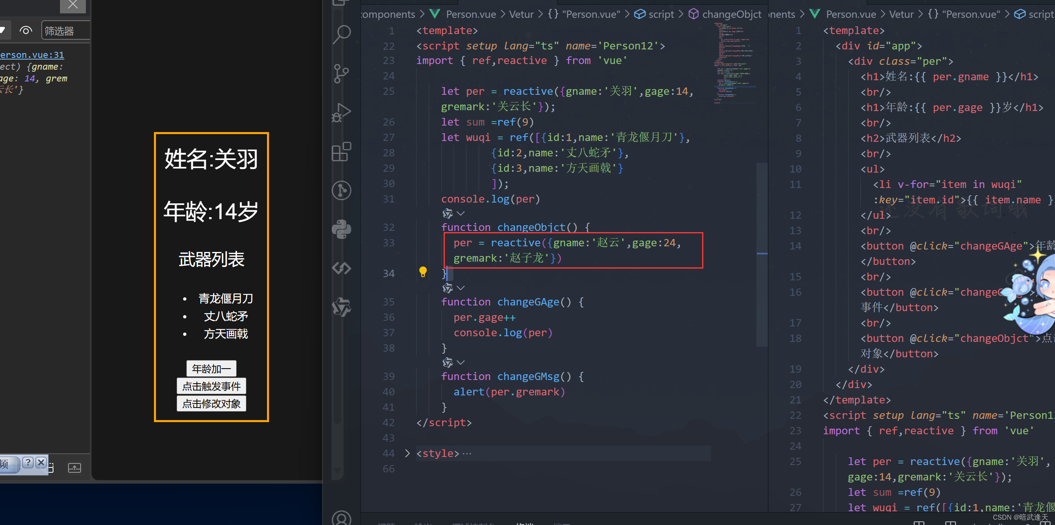1055x525 pixels.
Task: Click the help question-mark button on floating toolbar
Action: [28, 463]
